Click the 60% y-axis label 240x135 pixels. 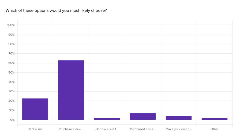coord(11,63)
